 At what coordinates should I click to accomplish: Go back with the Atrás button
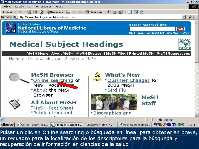[x=7, y=12]
